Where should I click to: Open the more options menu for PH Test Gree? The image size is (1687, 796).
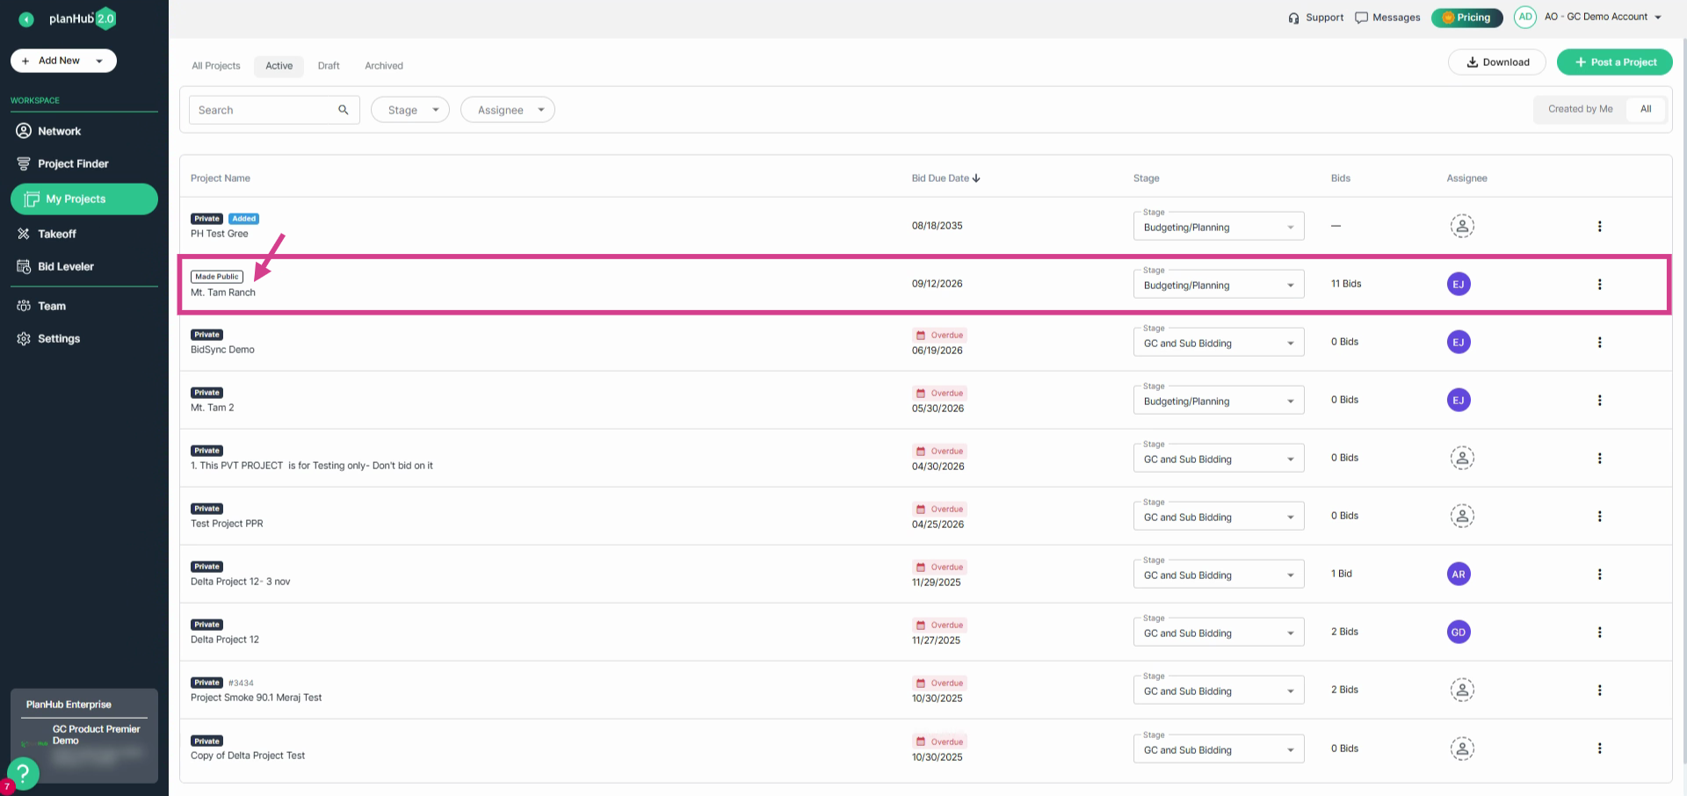1599,226
